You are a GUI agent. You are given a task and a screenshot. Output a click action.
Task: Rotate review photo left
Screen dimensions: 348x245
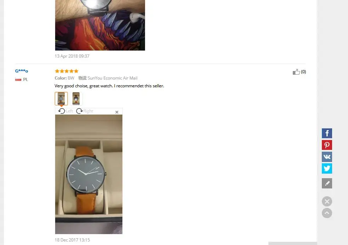65,111
